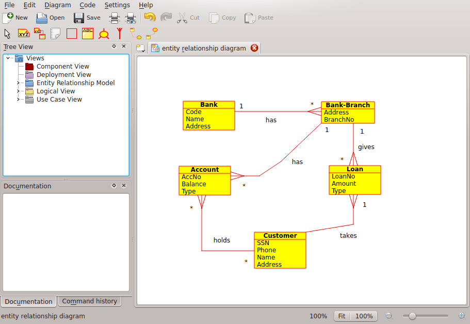Open a file using Open toolbar icon
470x324 pixels.
point(42,18)
